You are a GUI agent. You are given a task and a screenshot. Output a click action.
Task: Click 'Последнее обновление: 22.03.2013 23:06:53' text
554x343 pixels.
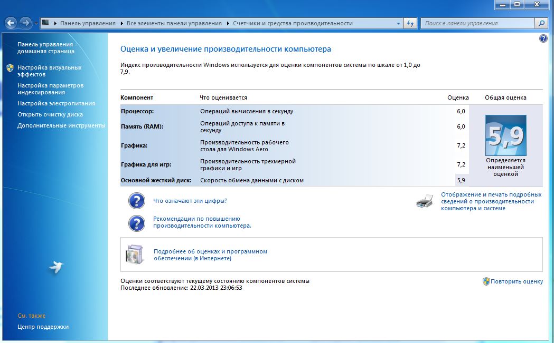pos(181,288)
